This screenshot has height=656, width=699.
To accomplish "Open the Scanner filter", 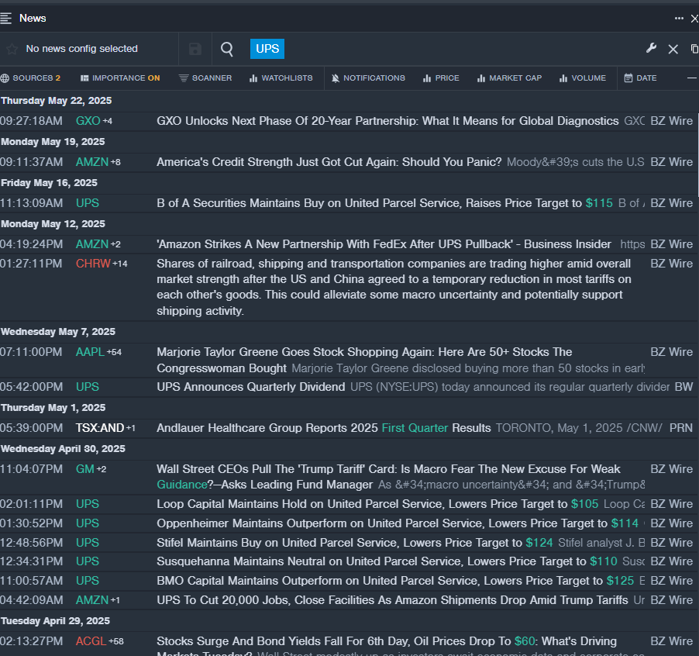I will 205,78.
